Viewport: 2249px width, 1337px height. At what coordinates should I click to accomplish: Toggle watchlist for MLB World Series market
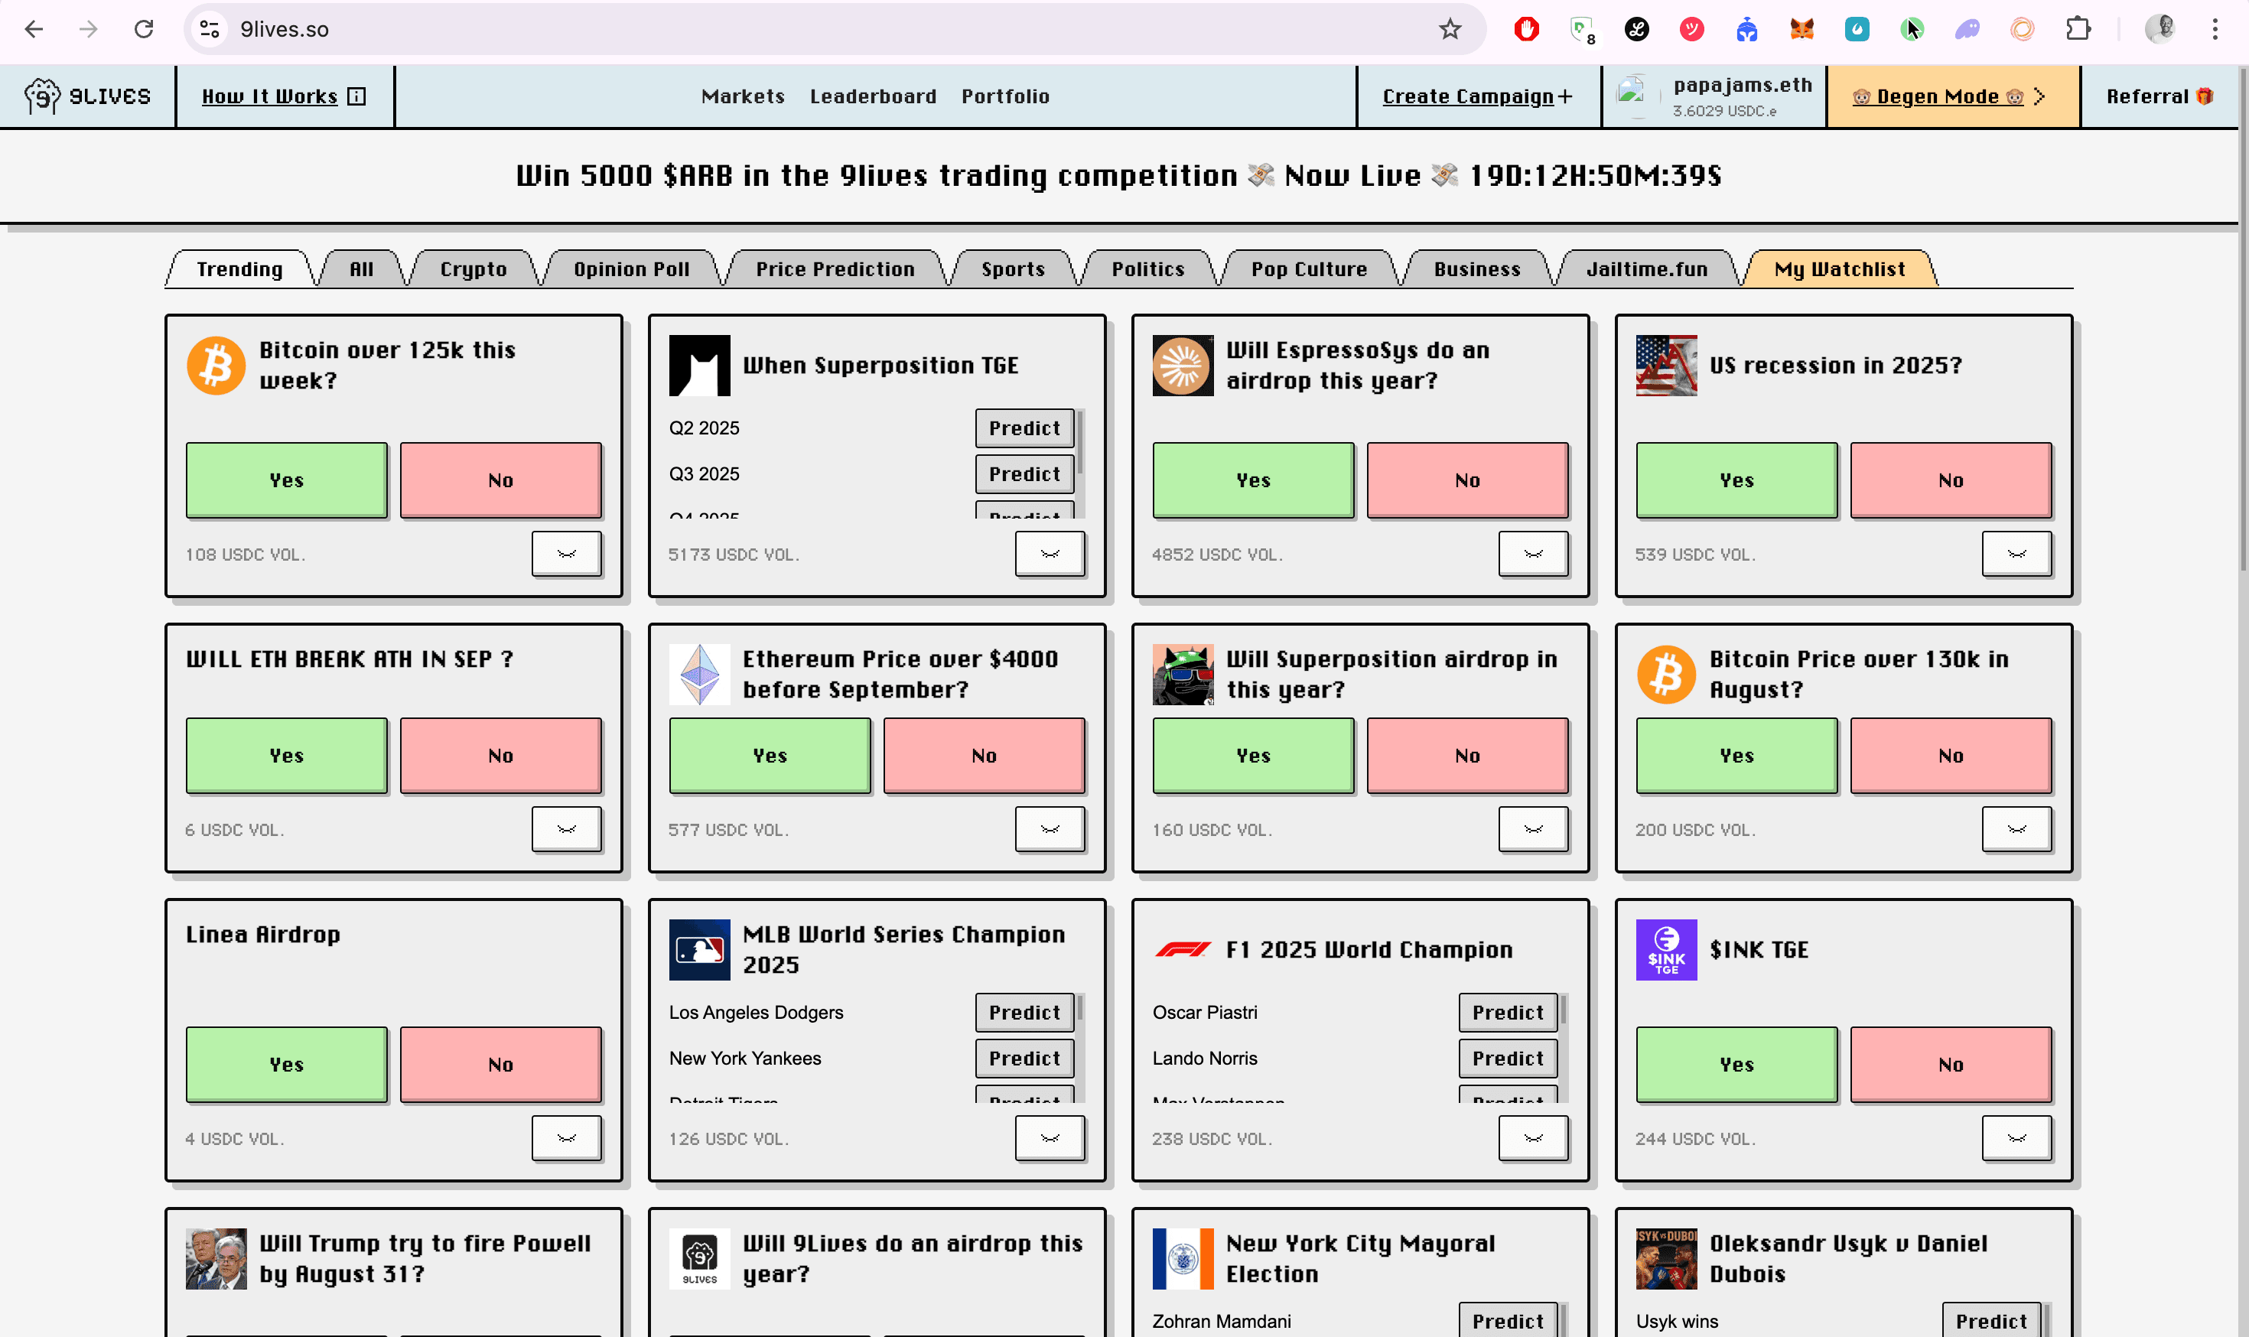coord(1050,1138)
